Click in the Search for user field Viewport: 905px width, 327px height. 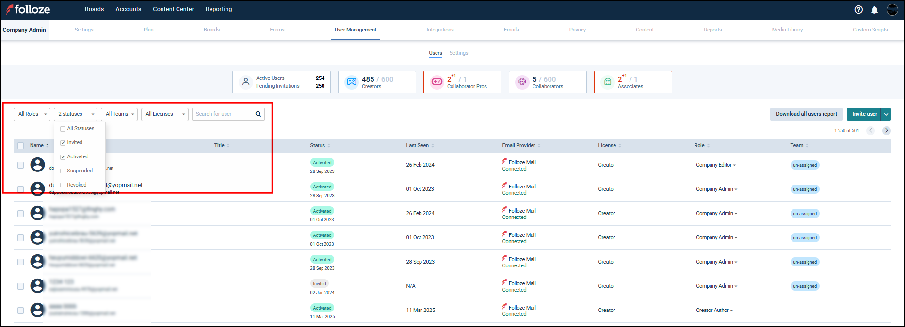223,114
